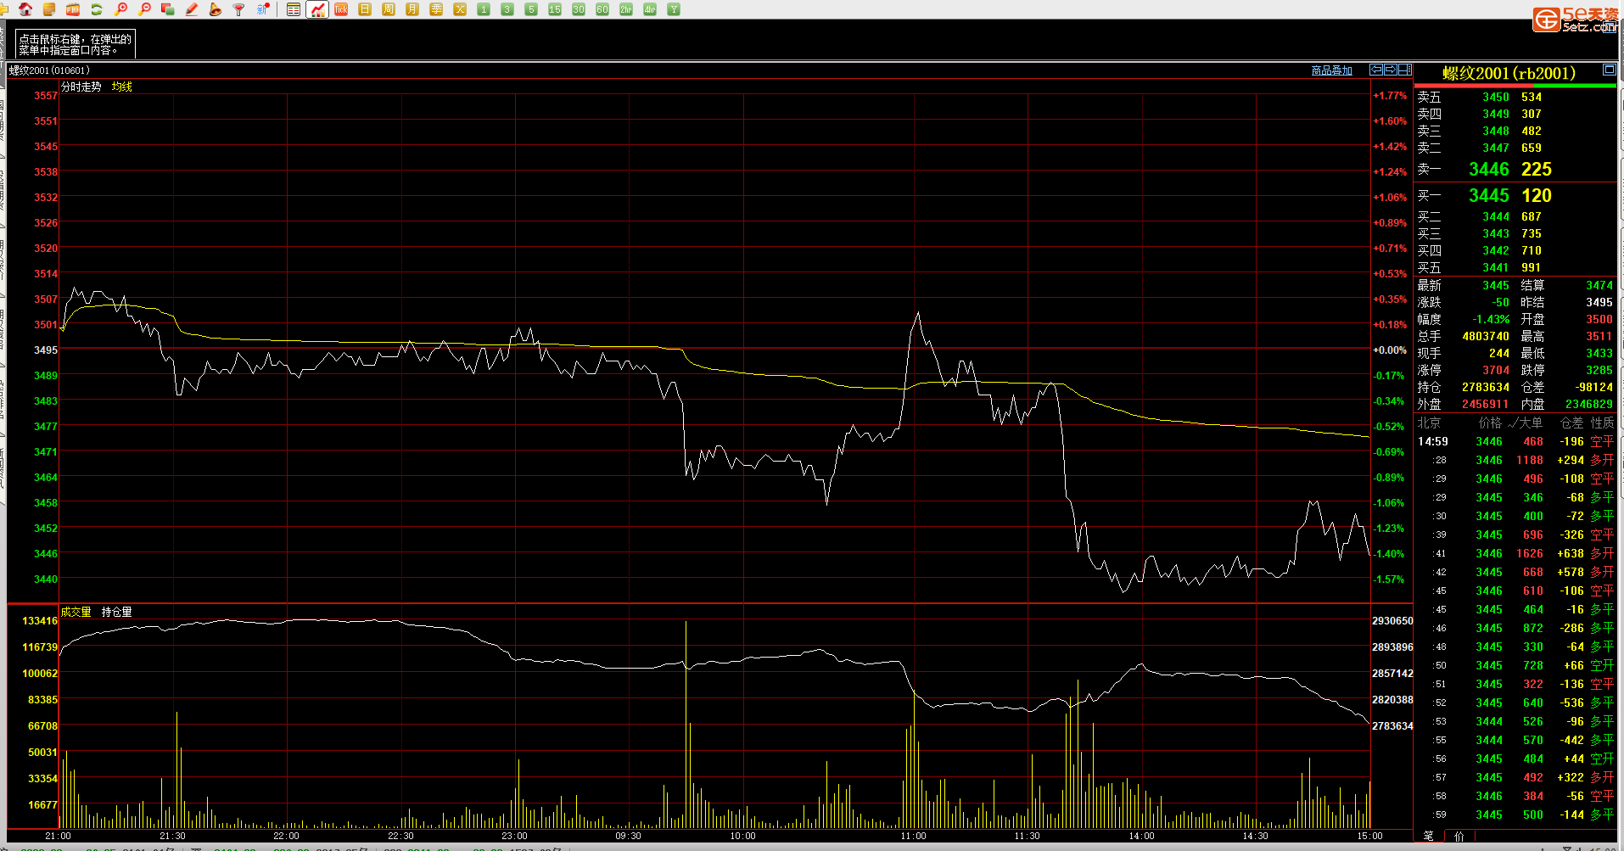Open the yellow notebook icon in toolbar

[49, 9]
